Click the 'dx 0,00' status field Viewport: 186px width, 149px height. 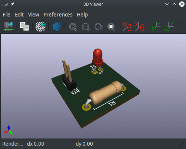36,144
